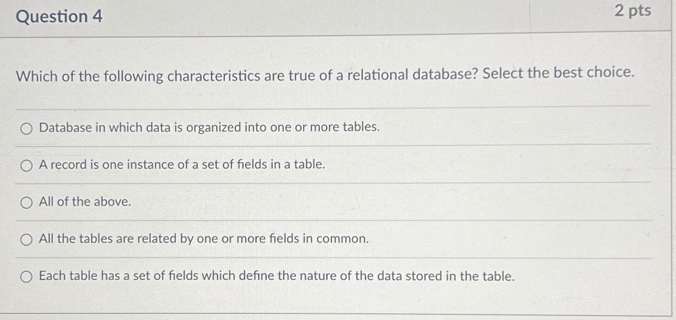
Task: Select the radio button for 'Each table has a set of fields which define the nature of the data stored in the table.'
Action: click(x=27, y=276)
